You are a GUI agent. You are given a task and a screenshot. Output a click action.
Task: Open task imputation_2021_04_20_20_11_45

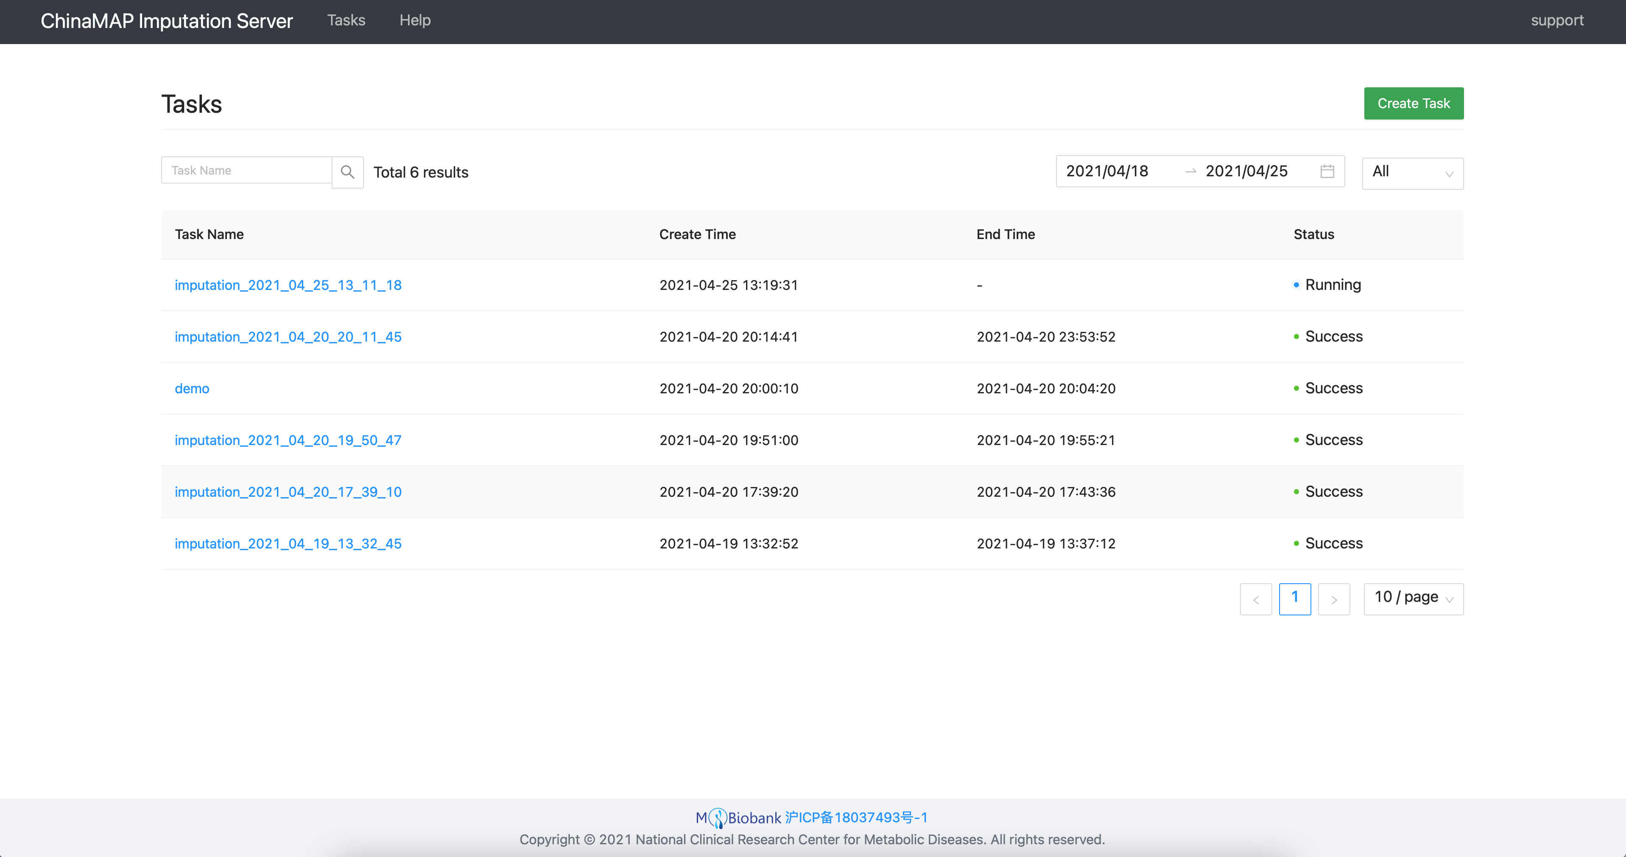[288, 337]
